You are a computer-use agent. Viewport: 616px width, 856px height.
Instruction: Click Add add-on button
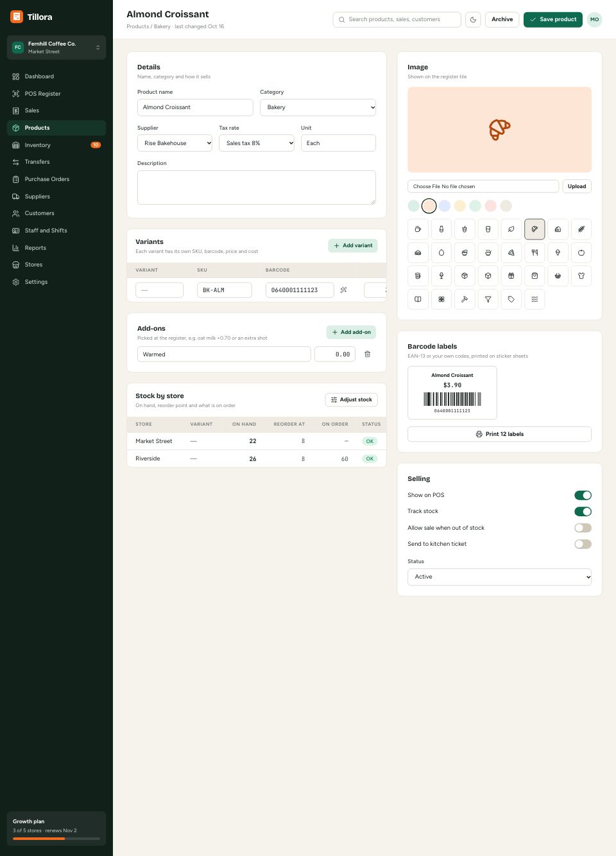pos(351,332)
